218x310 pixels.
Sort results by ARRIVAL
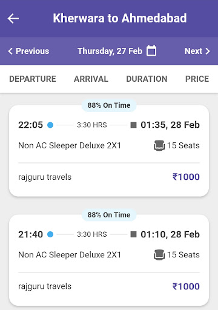click(x=91, y=79)
